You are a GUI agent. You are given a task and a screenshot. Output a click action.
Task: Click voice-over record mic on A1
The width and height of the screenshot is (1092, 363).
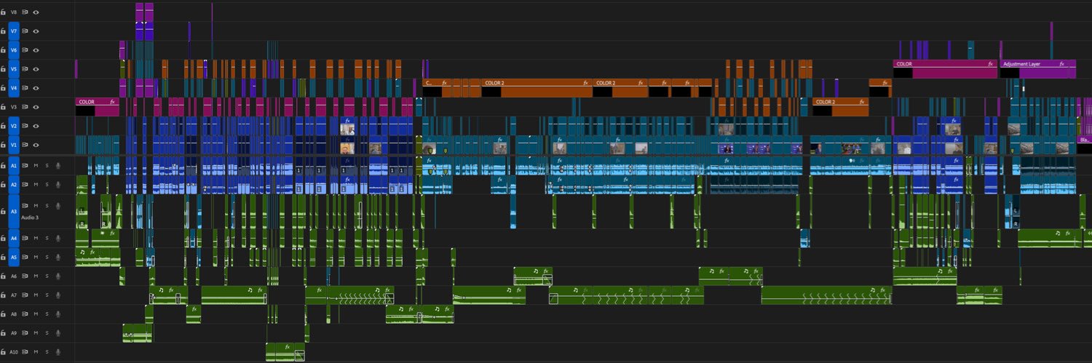58,165
